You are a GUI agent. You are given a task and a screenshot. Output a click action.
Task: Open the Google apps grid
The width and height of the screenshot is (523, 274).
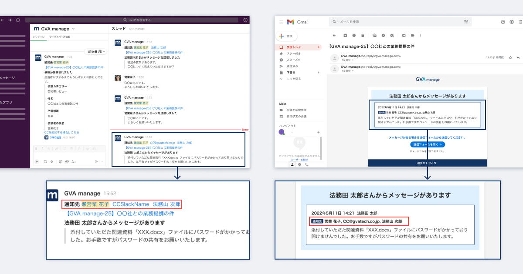(x=520, y=22)
